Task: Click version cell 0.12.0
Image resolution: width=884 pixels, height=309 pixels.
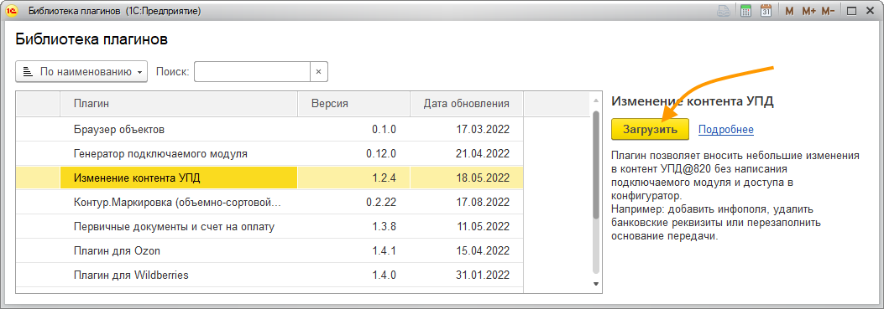Action: (353, 153)
